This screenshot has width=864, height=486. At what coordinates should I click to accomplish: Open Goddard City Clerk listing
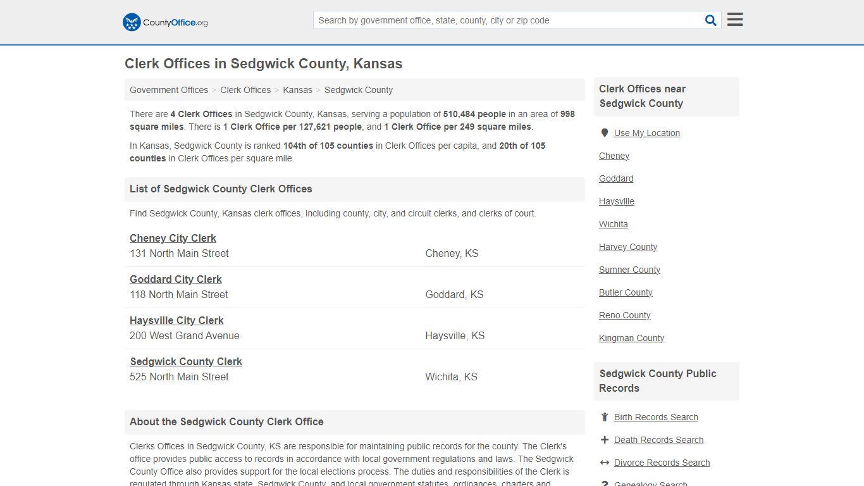click(176, 279)
